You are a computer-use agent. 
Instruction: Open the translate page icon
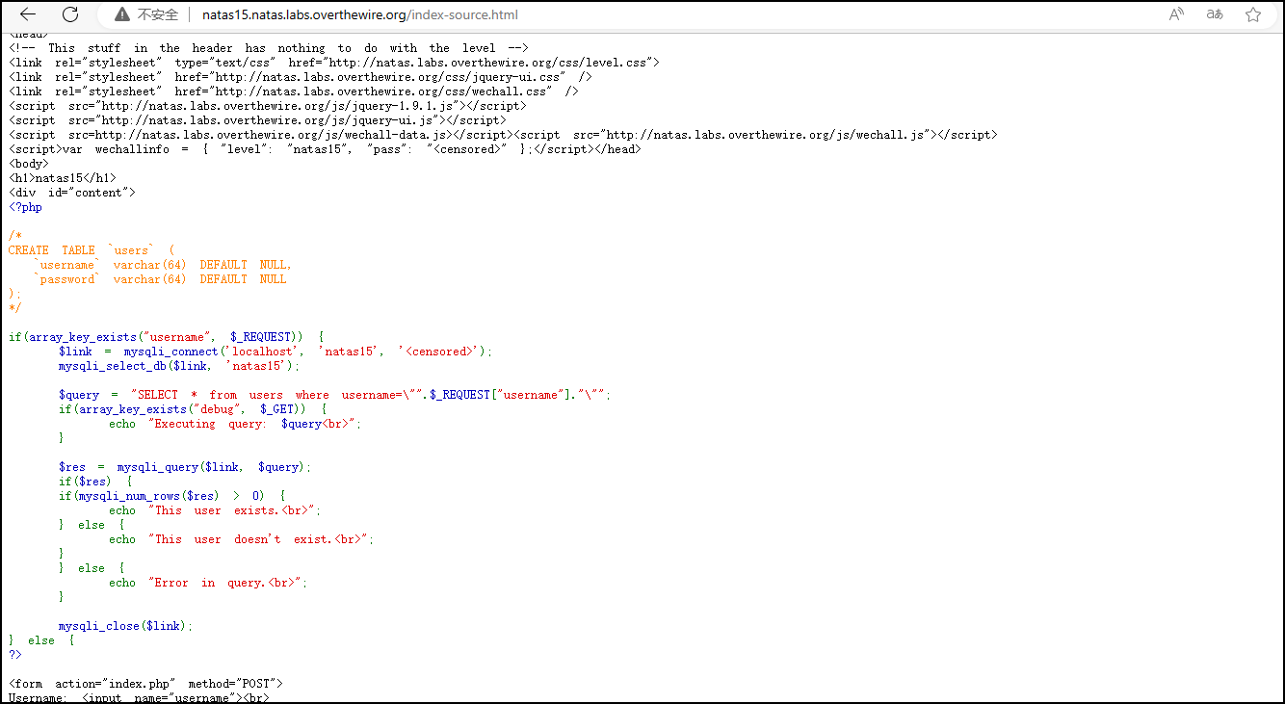click(1215, 14)
